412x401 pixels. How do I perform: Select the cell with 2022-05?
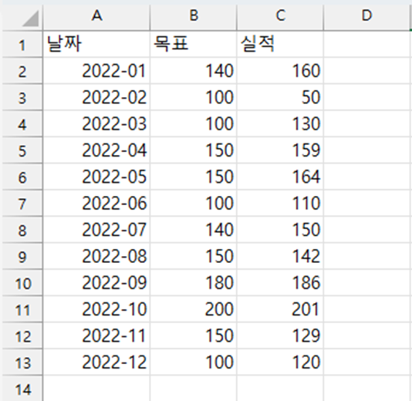point(96,177)
